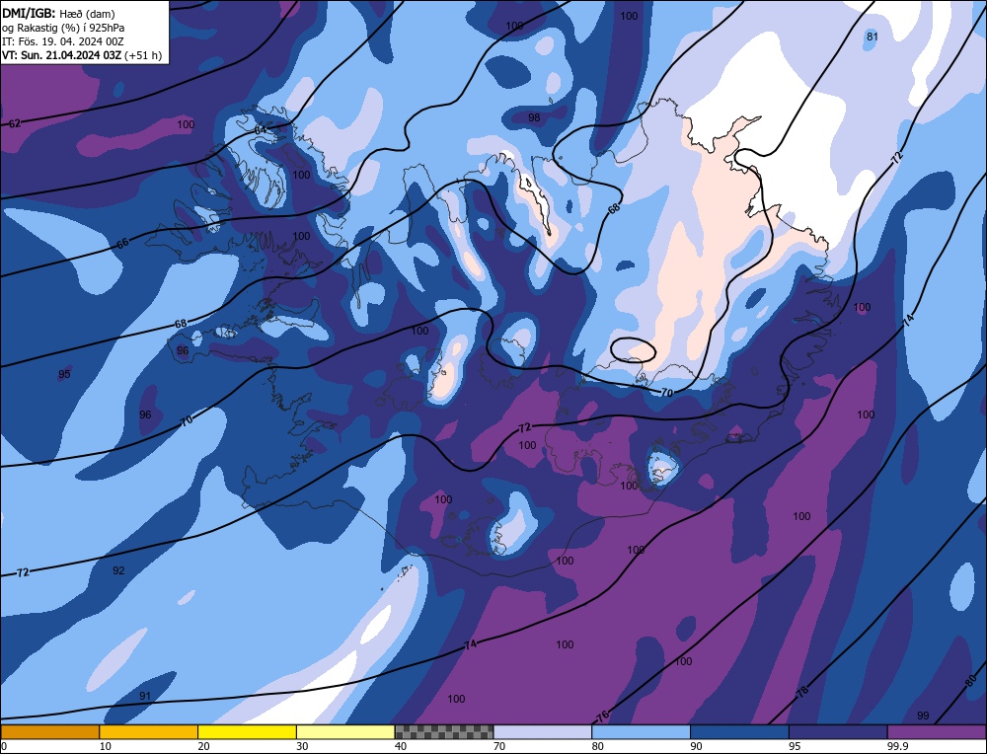Click the legend tick label "99.9"
This screenshot has height=754, width=987.
coord(897,746)
